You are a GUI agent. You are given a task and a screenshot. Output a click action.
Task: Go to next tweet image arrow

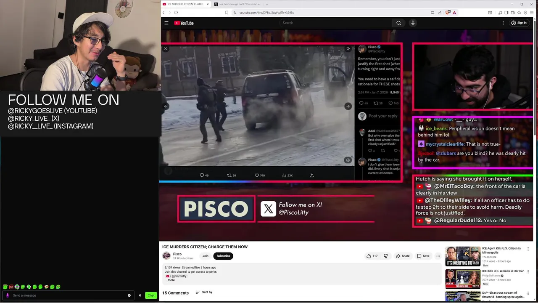[x=348, y=106]
